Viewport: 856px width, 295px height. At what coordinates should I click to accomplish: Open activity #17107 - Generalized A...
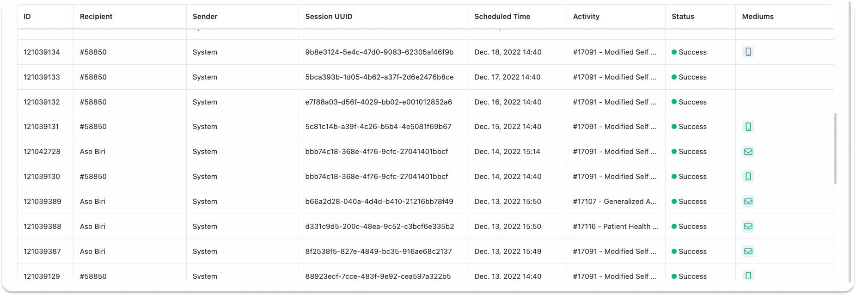pos(614,202)
